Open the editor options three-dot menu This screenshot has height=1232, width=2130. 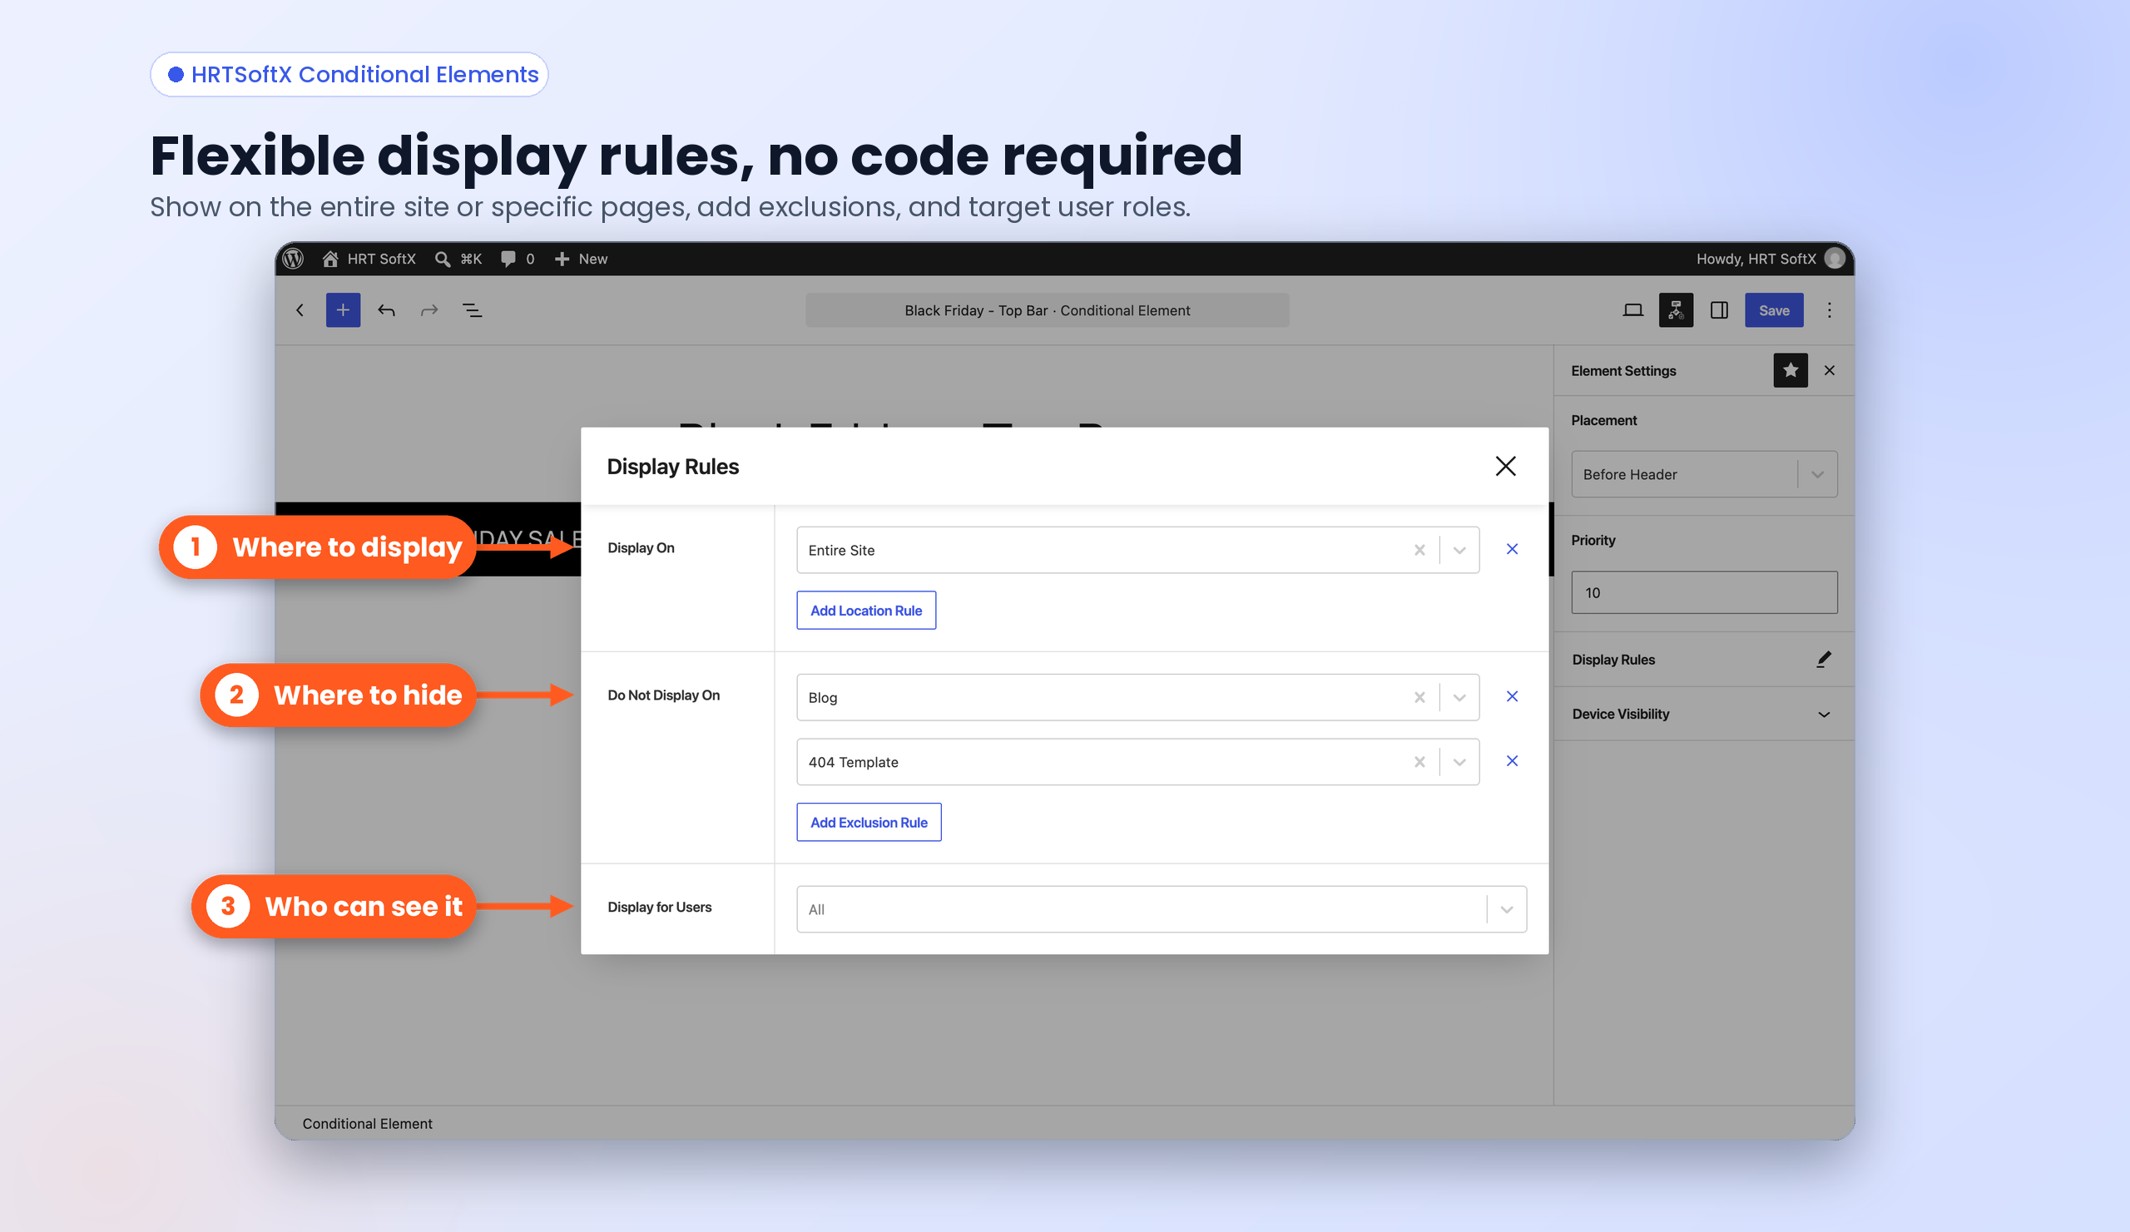(1829, 310)
